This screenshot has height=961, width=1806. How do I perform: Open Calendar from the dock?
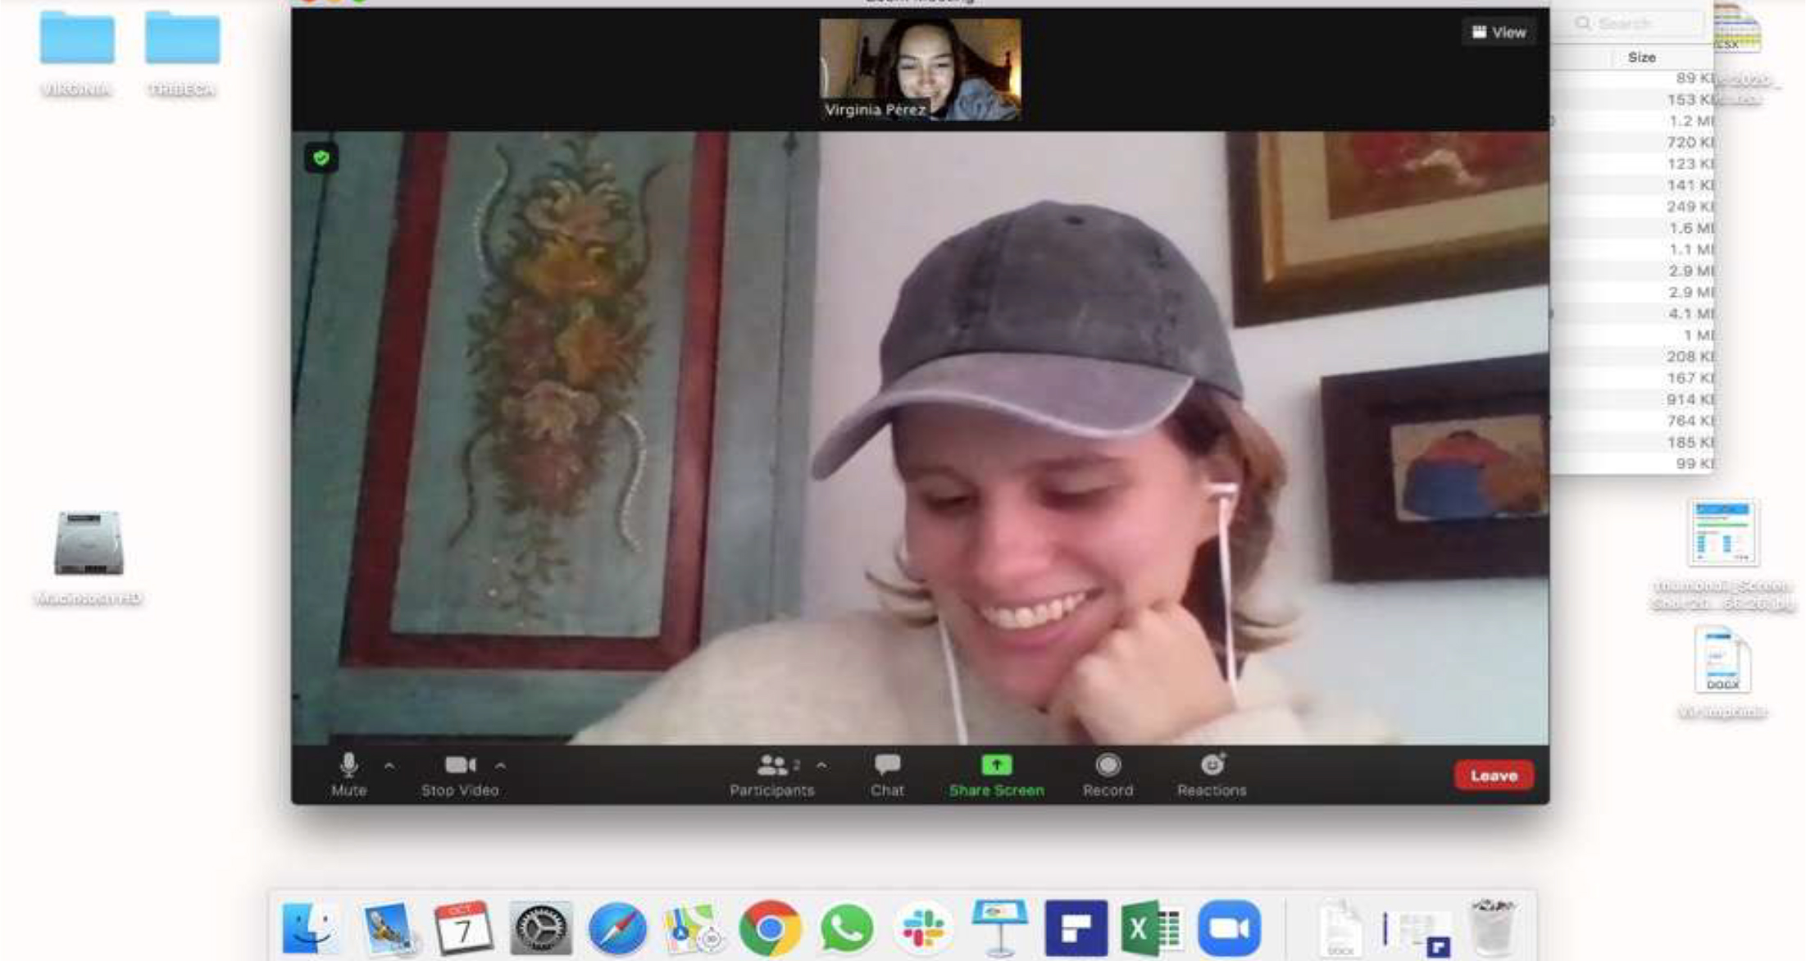tap(463, 928)
